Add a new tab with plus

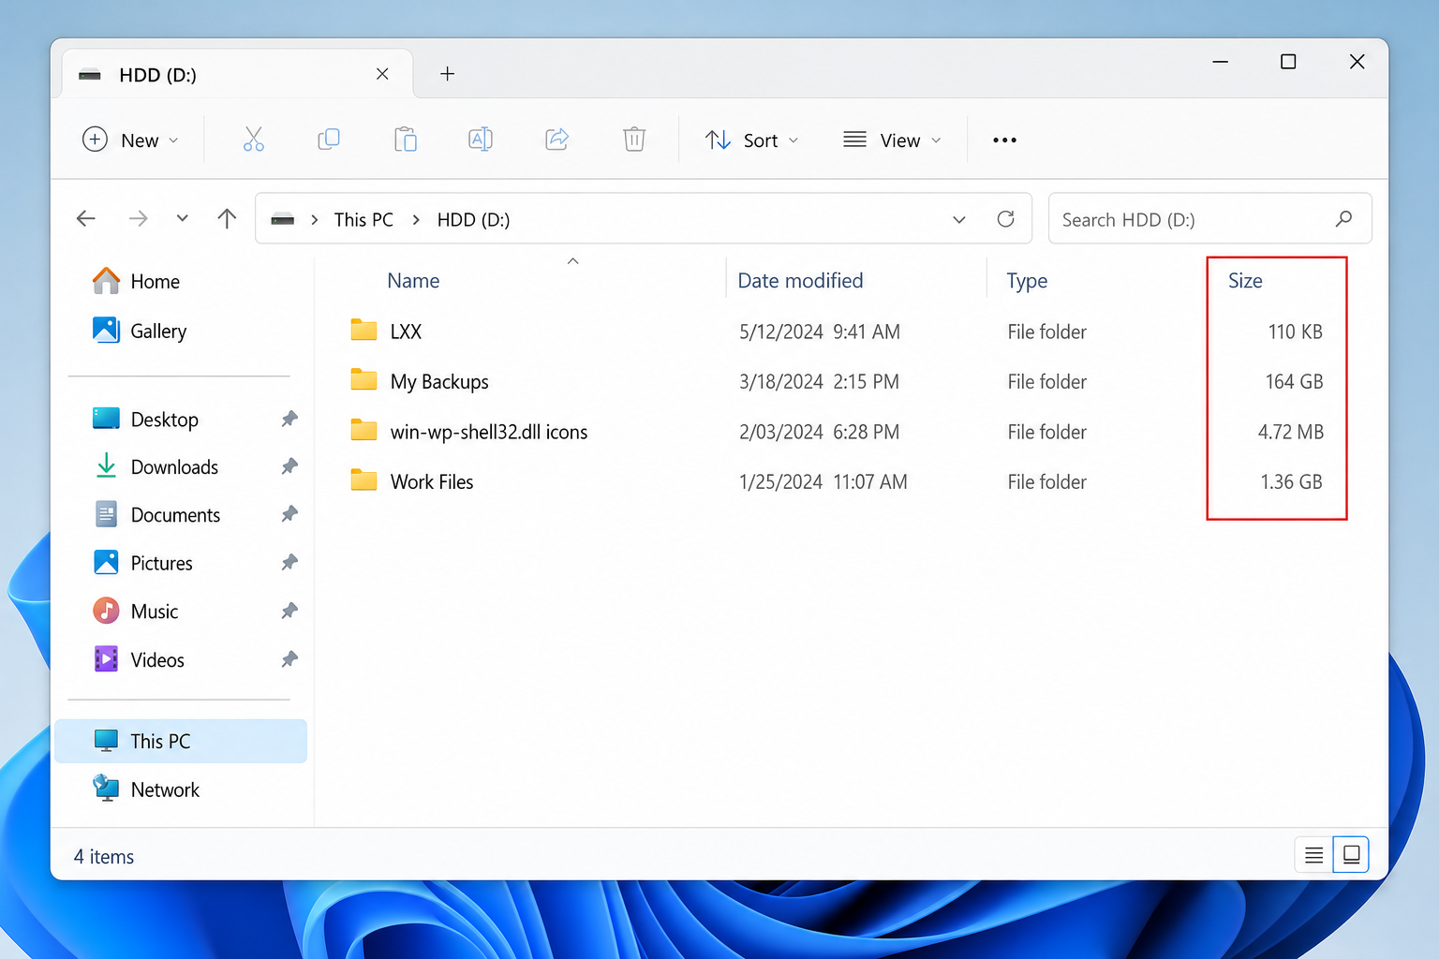point(448,74)
